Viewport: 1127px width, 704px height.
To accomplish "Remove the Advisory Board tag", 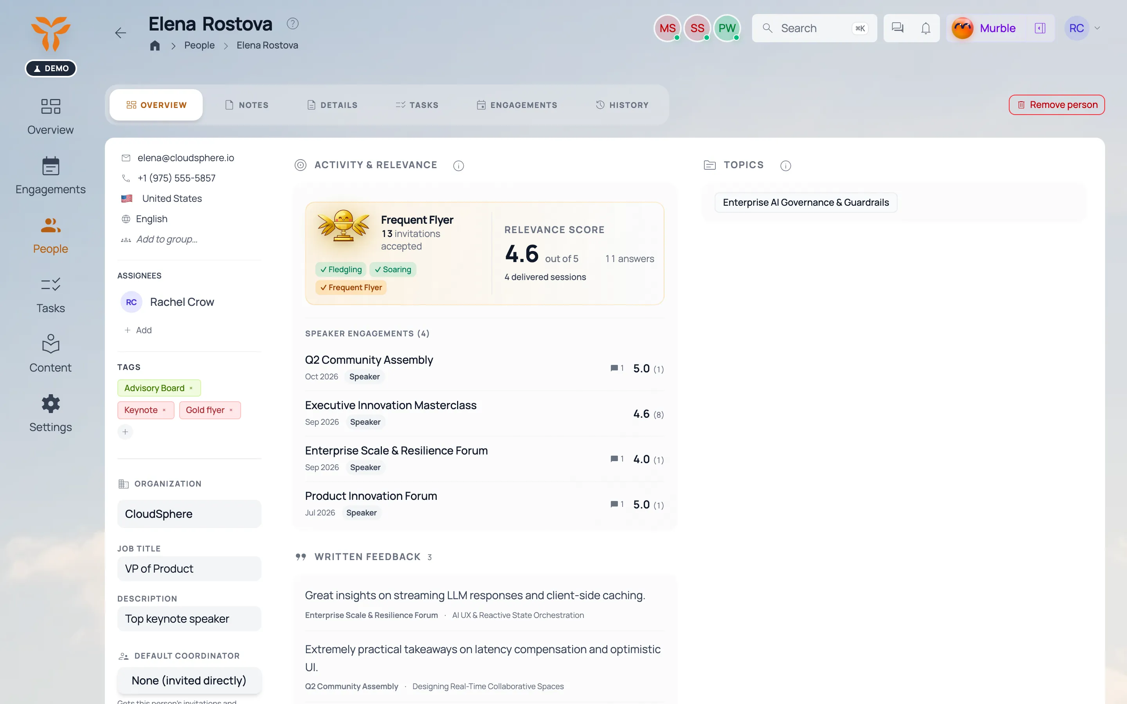I will point(191,388).
